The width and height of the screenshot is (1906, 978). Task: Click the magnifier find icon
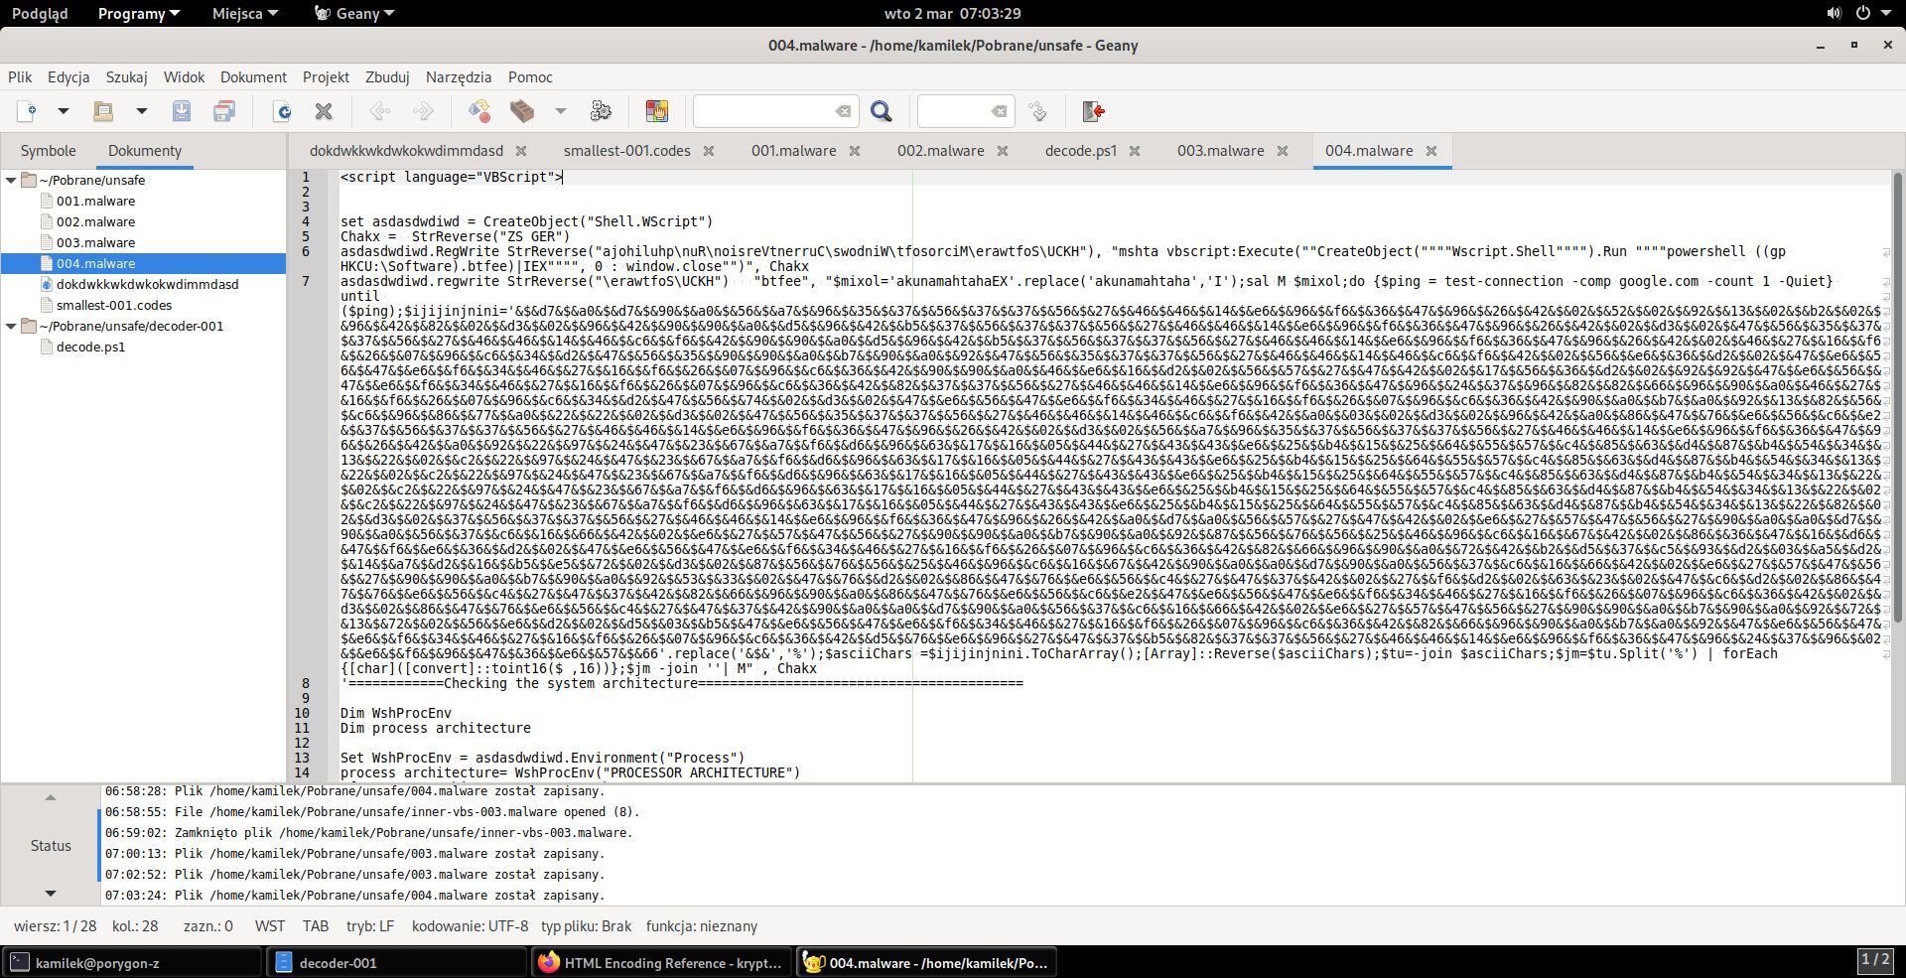882,111
